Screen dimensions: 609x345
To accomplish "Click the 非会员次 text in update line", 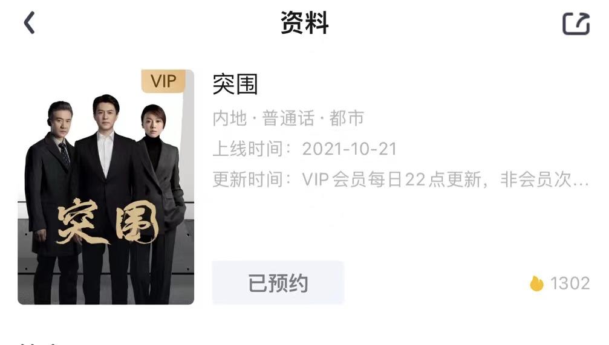I will (x=536, y=179).
